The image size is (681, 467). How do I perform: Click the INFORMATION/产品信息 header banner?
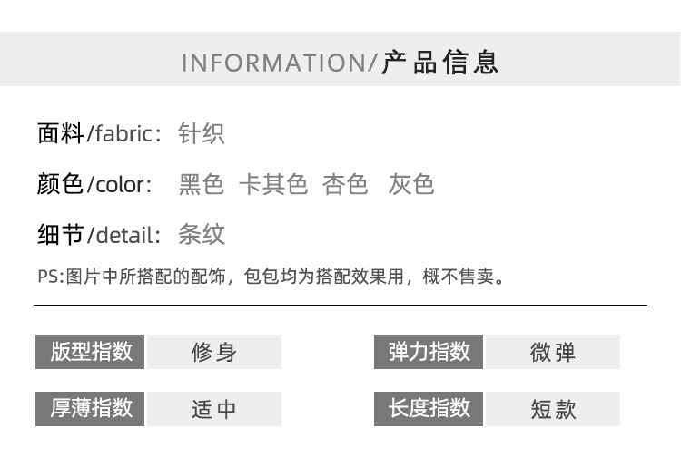pos(340,59)
